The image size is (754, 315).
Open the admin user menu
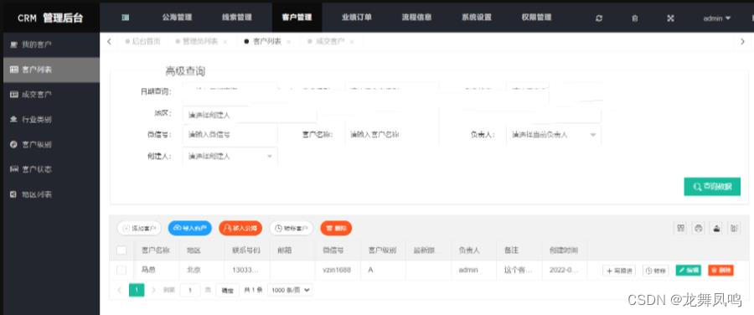(717, 18)
